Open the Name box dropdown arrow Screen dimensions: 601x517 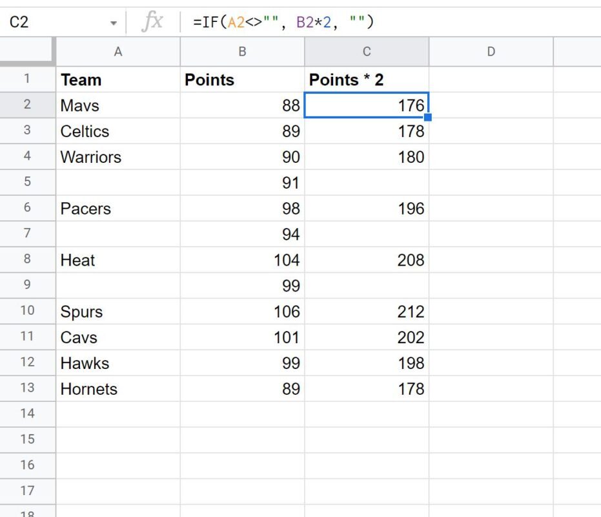[x=114, y=23]
